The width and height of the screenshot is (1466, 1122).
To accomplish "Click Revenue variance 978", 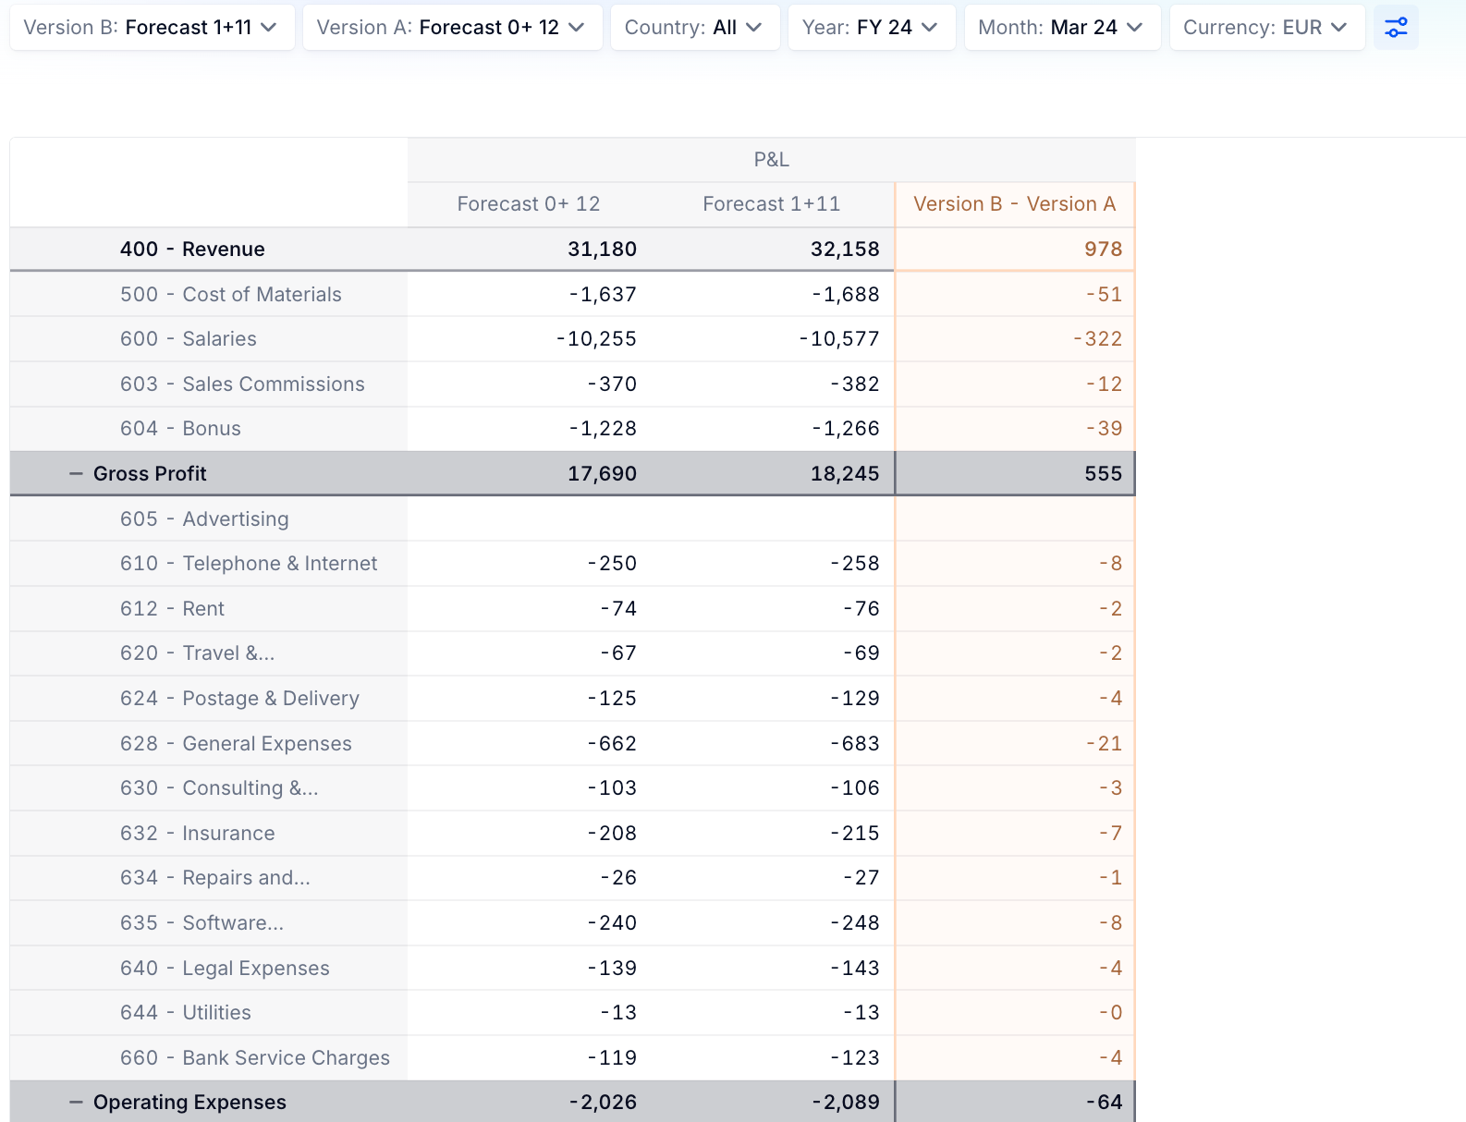I will (x=1103, y=250).
